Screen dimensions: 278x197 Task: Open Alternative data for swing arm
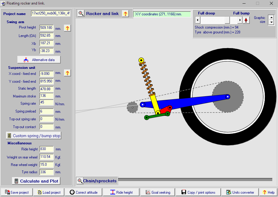click(39, 60)
